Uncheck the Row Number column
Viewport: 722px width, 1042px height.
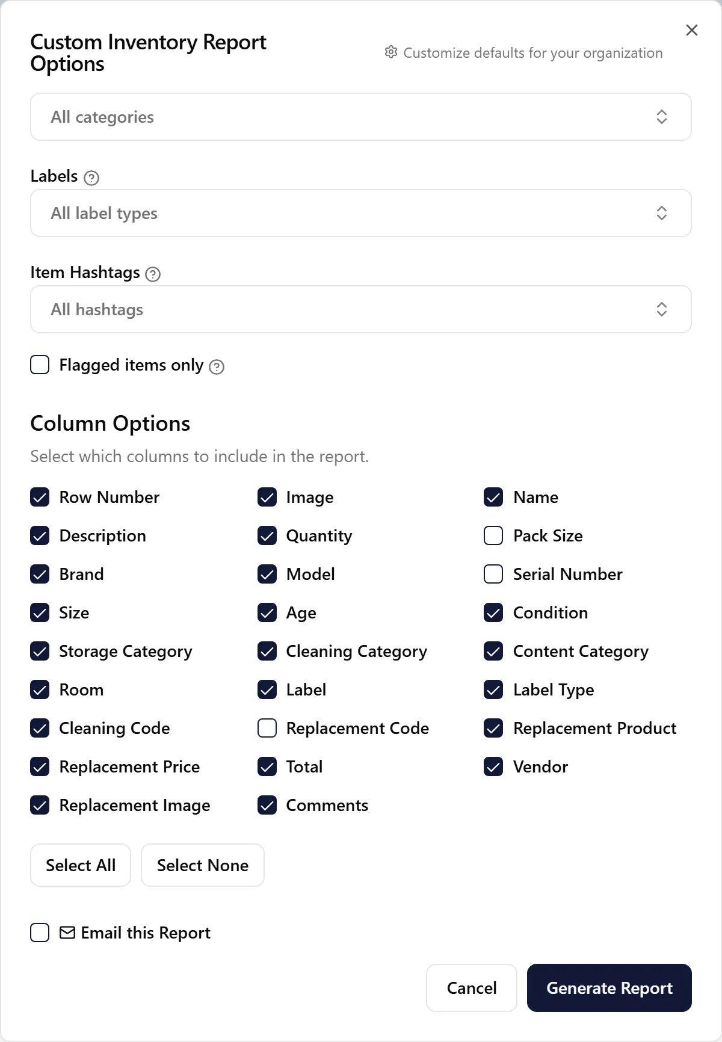point(40,497)
